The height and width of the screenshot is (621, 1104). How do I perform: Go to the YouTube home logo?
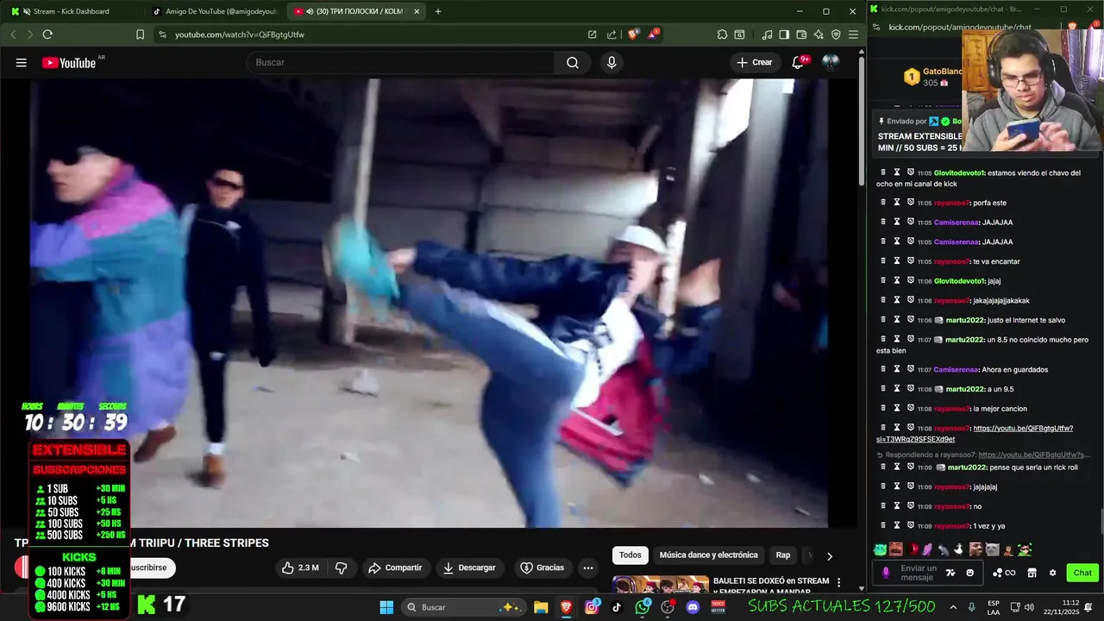click(69, 62)
